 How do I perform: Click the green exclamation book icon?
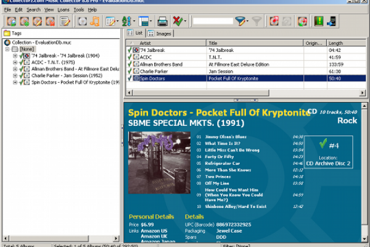(x=319, y=22)
